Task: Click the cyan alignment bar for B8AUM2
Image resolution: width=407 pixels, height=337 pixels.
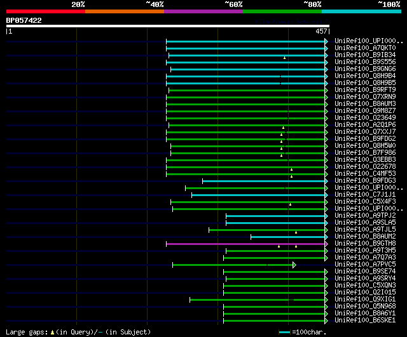Action: coord(288,237)
